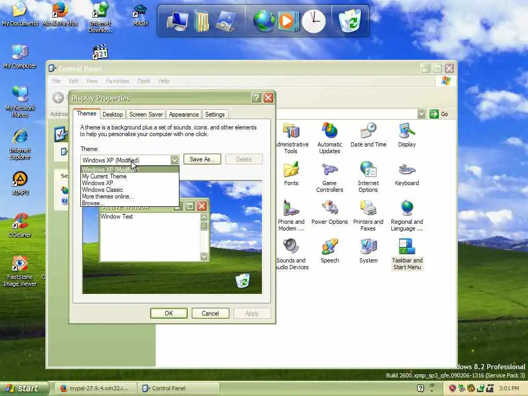Click the Back arrow in Control Panel
This screenshot has width=528, height=396.
tap(58, 97)
